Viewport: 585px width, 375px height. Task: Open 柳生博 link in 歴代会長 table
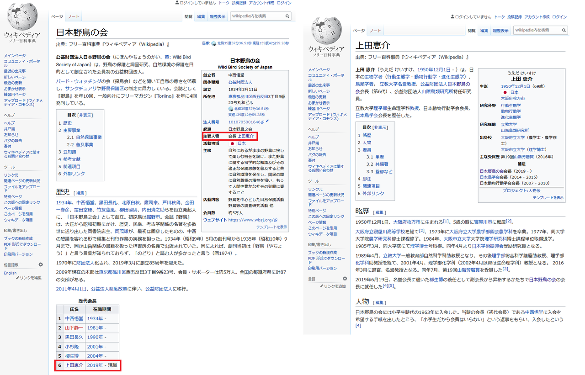click(x=72, y=356)
